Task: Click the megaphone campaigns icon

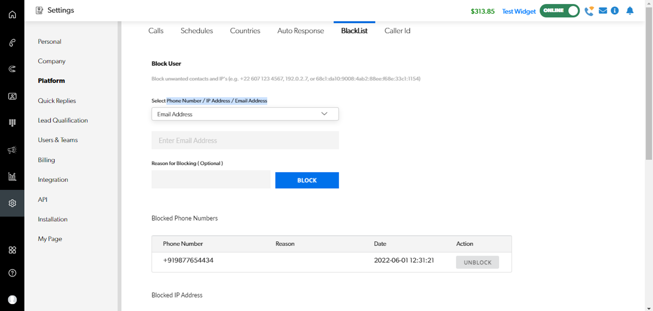Action: click(12, 150)
